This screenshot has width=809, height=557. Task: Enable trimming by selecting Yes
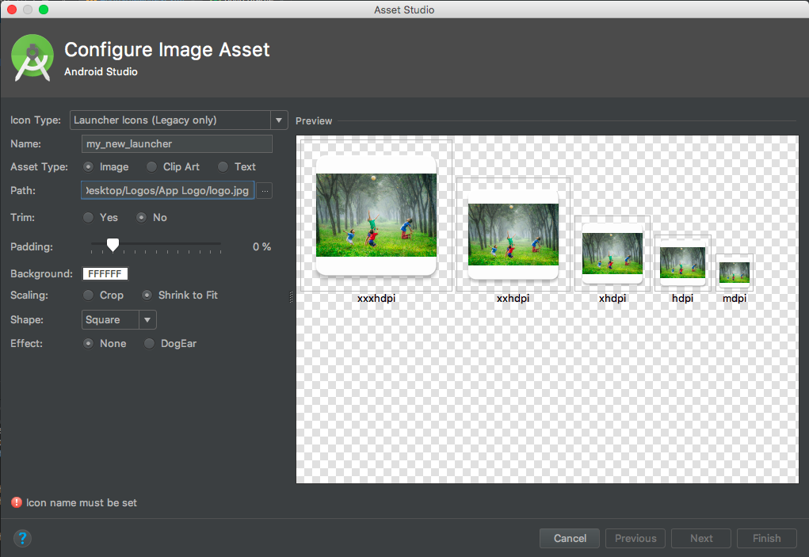coord(88,217)
